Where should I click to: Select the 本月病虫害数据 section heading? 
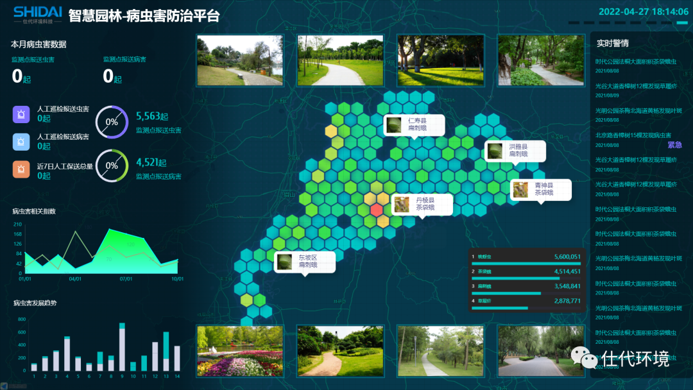click(38, 44)
